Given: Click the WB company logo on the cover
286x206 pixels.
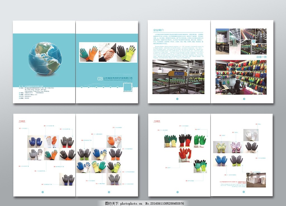Looking at the screenshot, I should coord(100,79).
